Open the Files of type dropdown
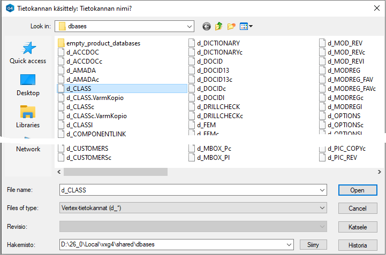Screen dimensions: 386x255 tap(321, 208)
